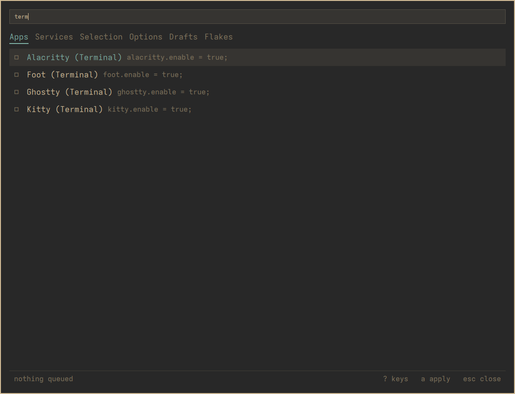The width and height of the screenshot is (515, 394).
Task: Open the Drafts tab
Action: click(x=183, y=37)
